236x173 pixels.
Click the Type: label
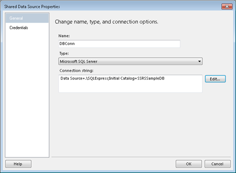coord(64,53)
